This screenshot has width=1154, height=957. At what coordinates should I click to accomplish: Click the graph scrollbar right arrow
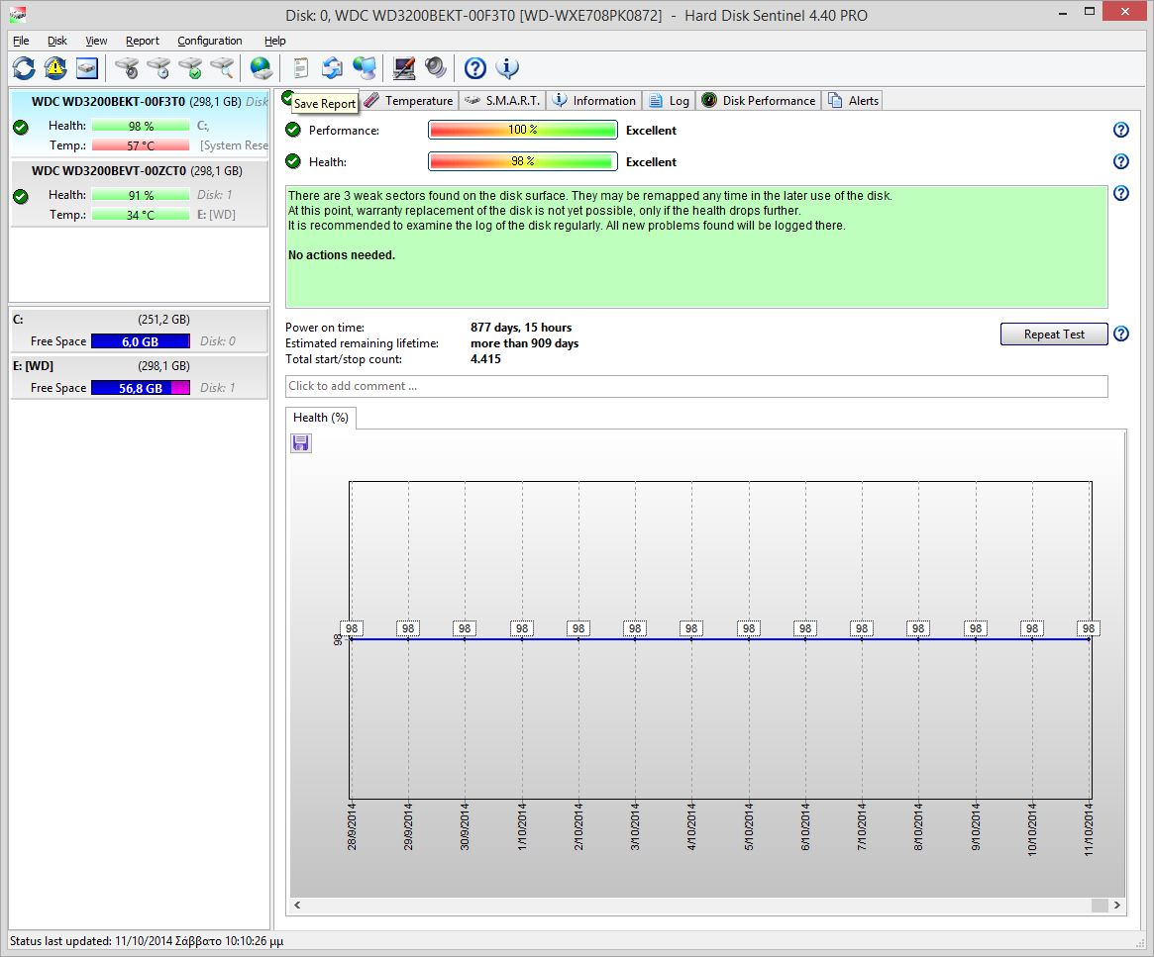click(x=1117, y=905)
